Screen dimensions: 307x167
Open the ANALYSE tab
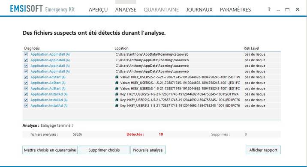coord(126,9)
